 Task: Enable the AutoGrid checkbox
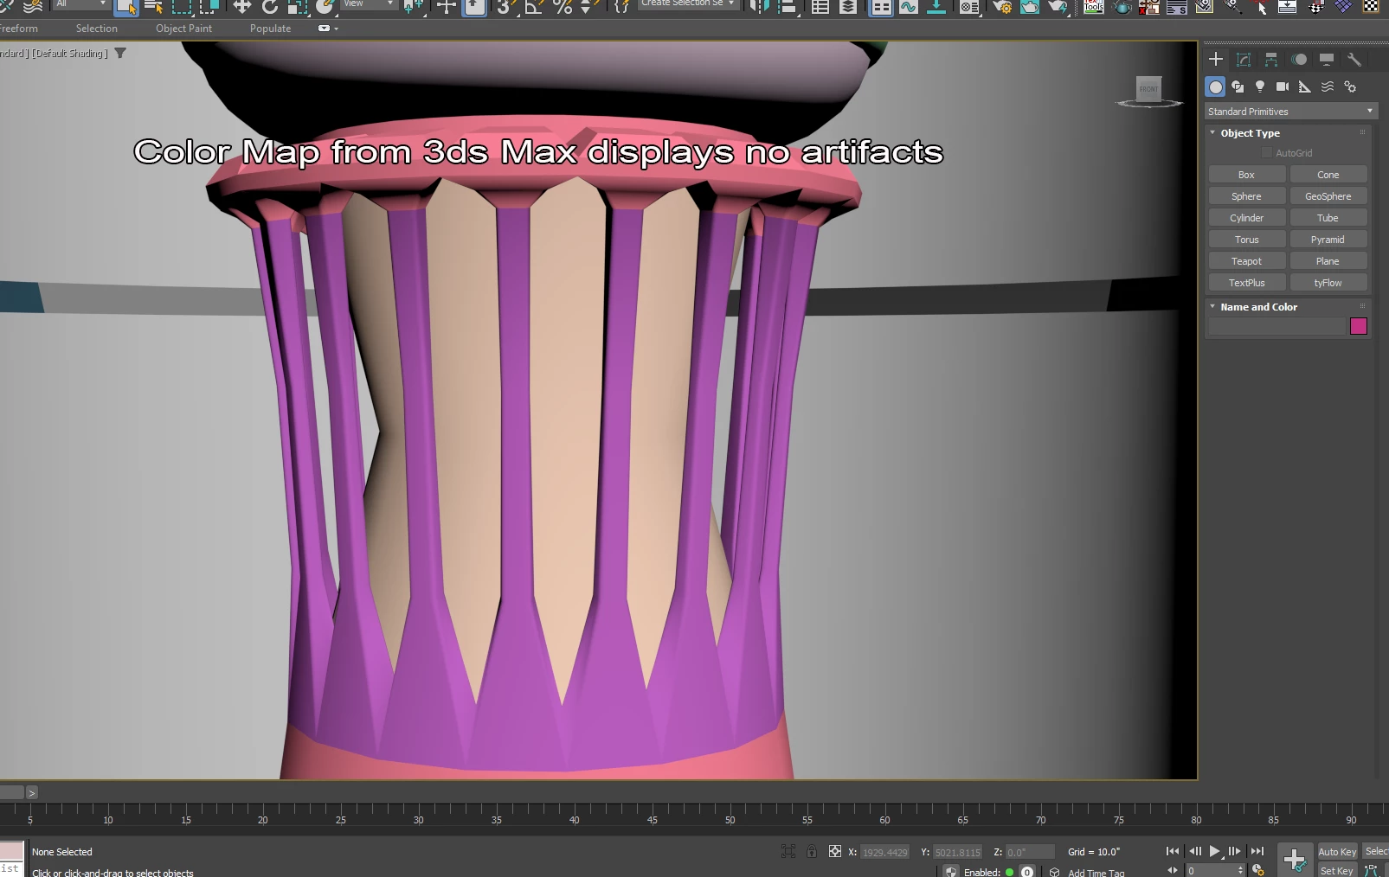(1267, 153)
